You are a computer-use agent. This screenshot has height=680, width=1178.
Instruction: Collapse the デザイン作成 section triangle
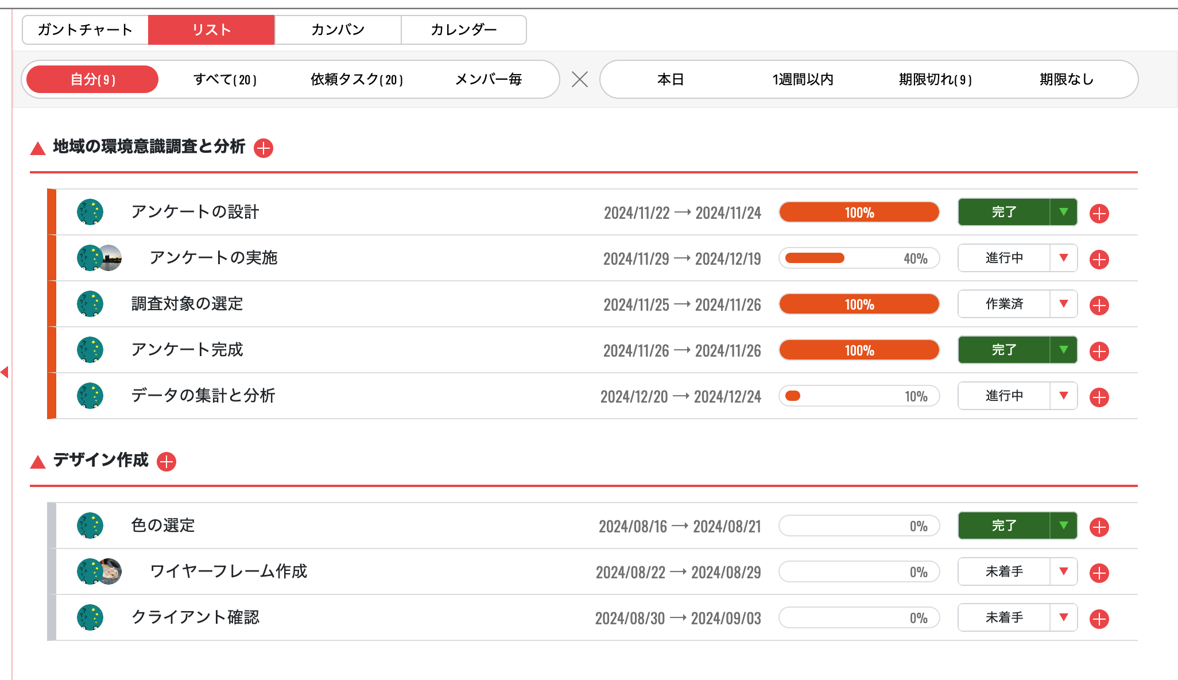tap(38, 462)
